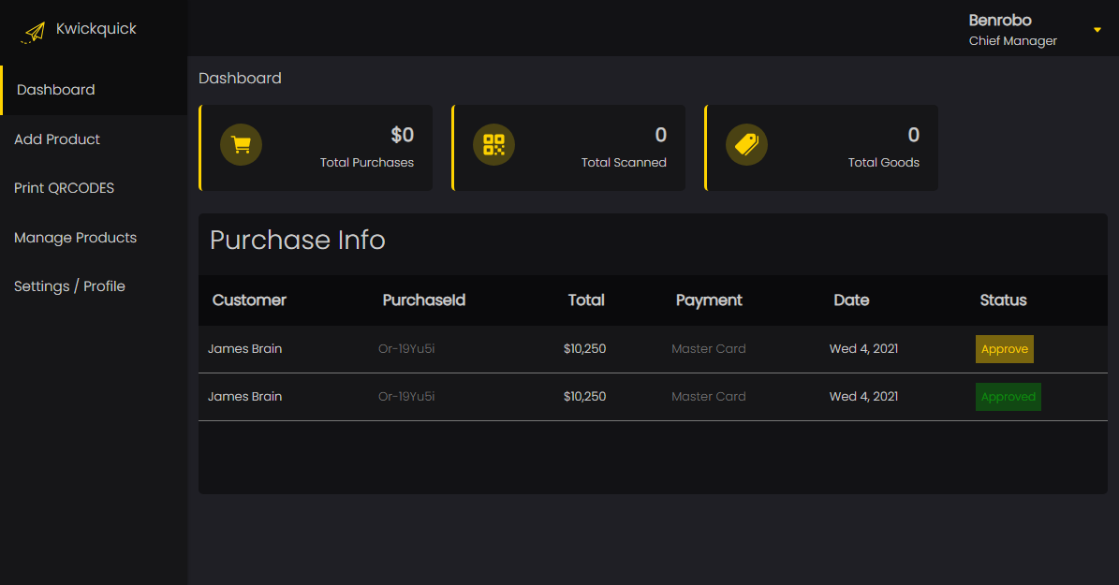The height and width of the screenshot is (585, 1119).
Task: Click the Status column header
Action: (x=1003, y=300)
